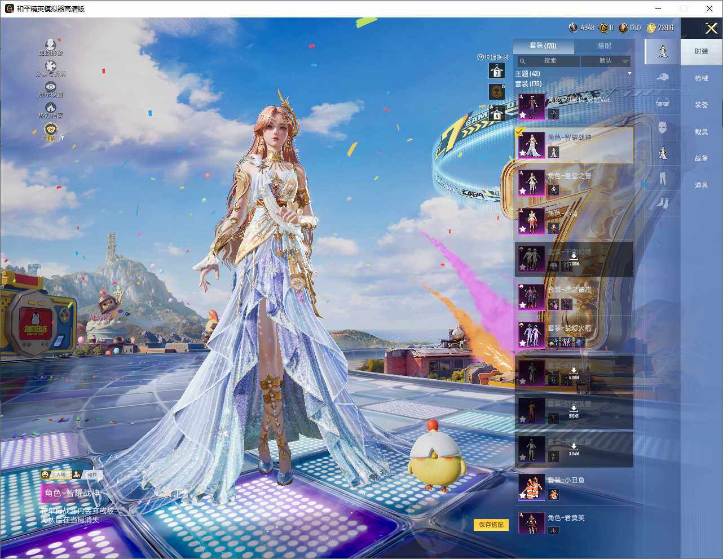This screenshot has width=723, height=559.
Task: Download the 708M outfit set
Action: (x=574, y=260)
